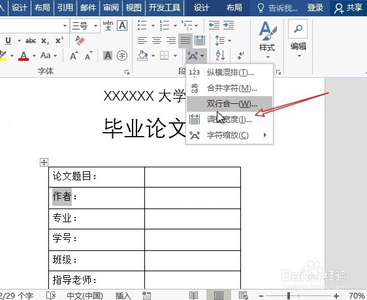This screenshot has width=367, height=300.
Task: Expand borders options arrow
Action: coord(175,56)
